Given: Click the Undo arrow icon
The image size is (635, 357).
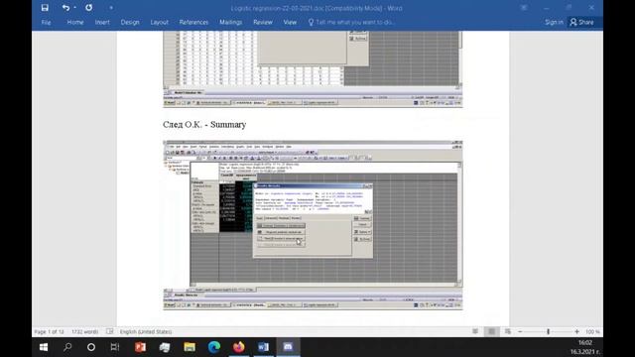Looking at the screenshot, I should [65, 8].
